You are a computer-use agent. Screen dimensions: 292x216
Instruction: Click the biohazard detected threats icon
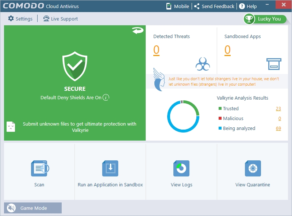(203, 64)
